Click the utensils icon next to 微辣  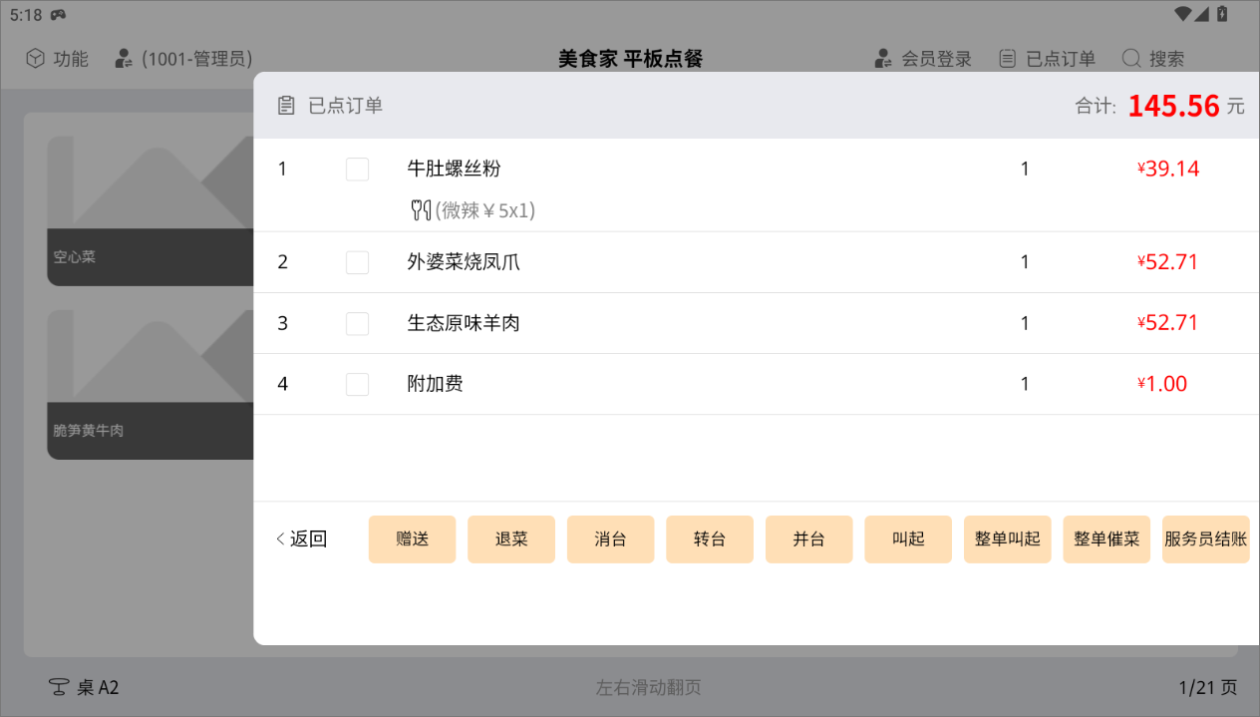click(x=421, y=210)
